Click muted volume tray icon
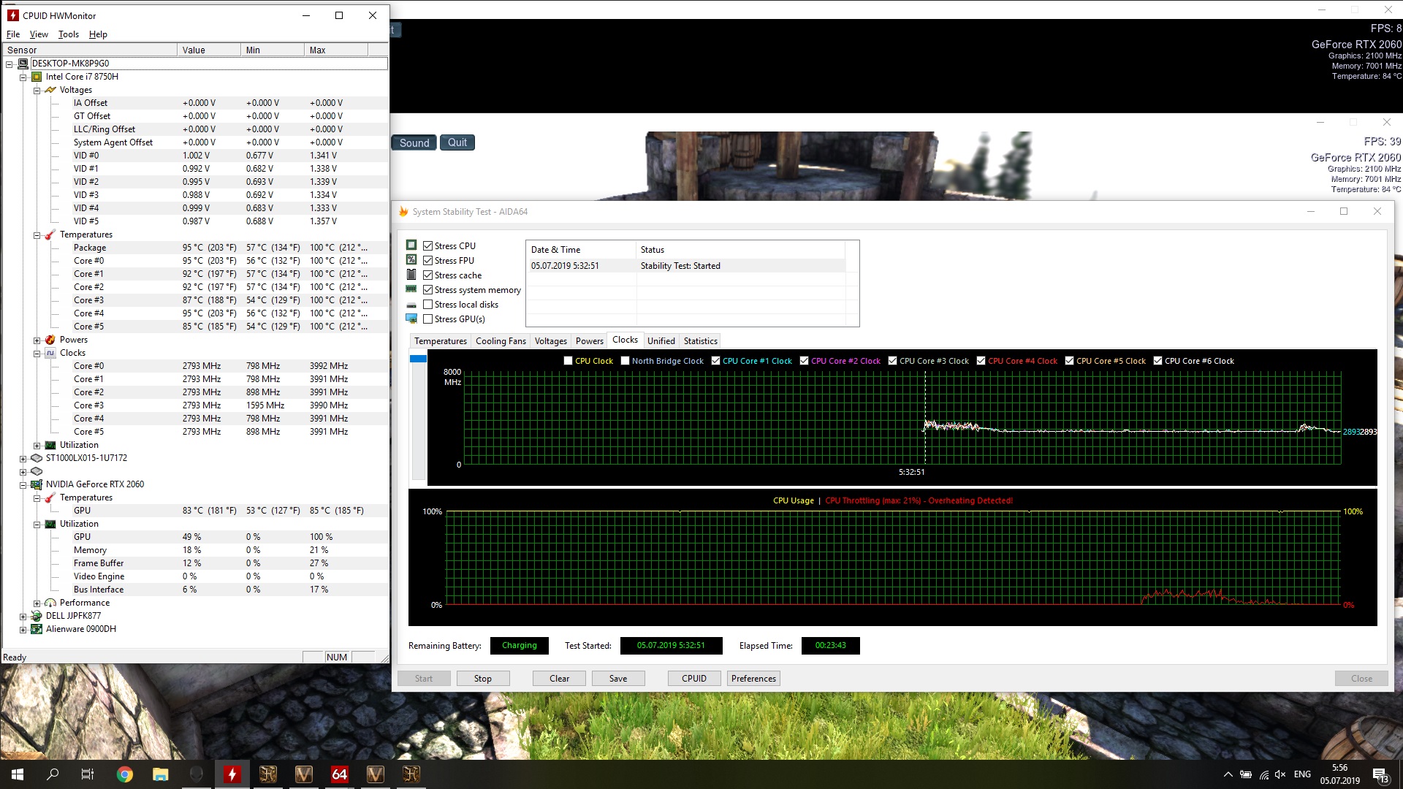This screenshot has height=789, width=1403. pyautogui.click(x=1280, y=774)
